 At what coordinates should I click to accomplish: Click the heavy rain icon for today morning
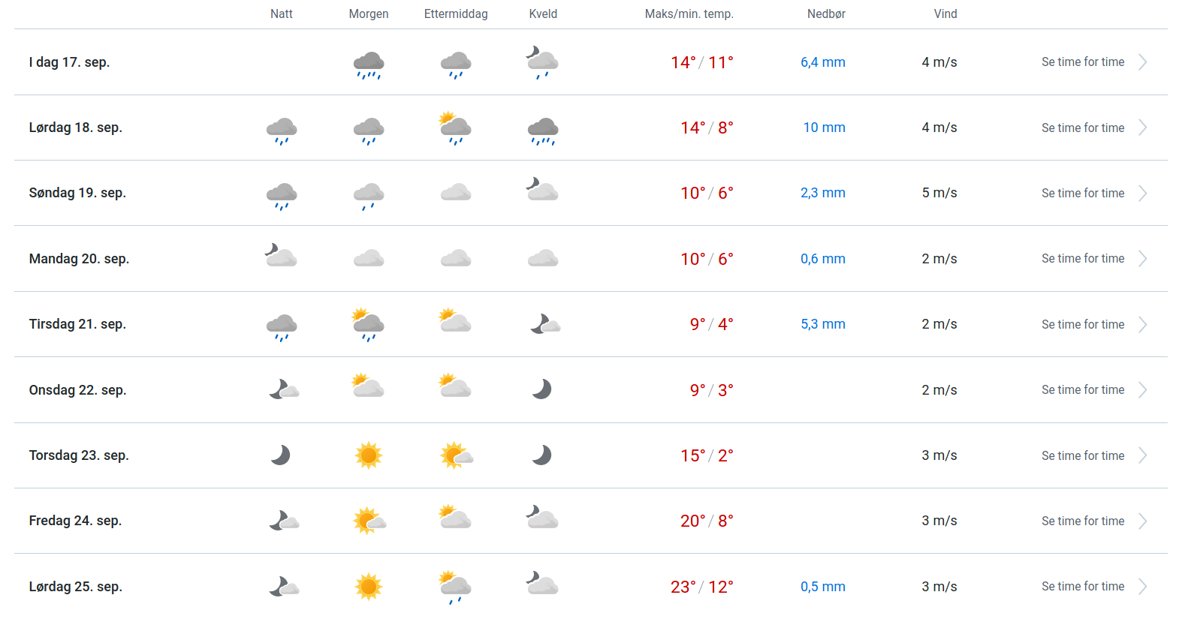point(369,64)
